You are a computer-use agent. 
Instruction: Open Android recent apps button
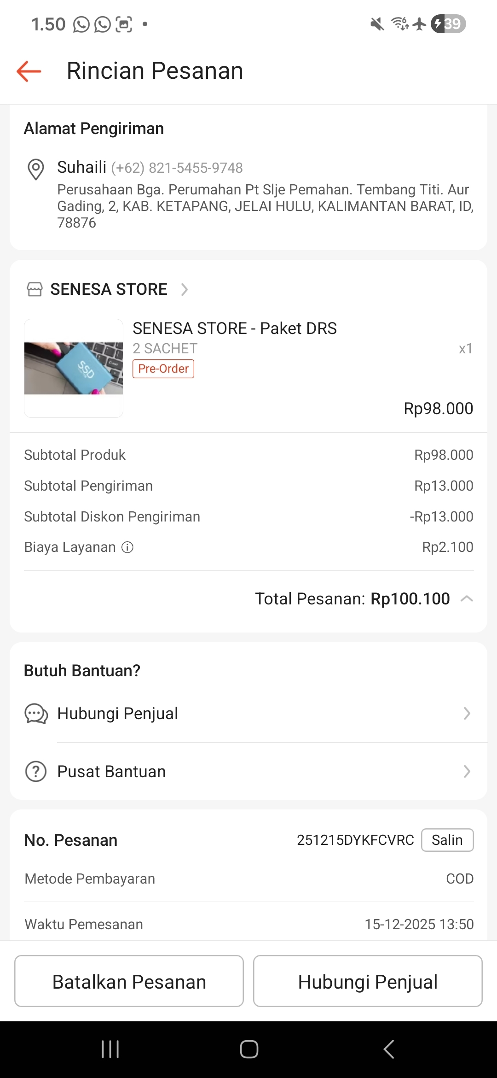(110, 1049)
